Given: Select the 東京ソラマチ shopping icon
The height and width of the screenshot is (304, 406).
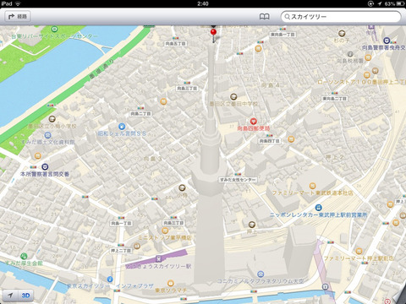Looking at the screenshot, I should tap(170, 283).
